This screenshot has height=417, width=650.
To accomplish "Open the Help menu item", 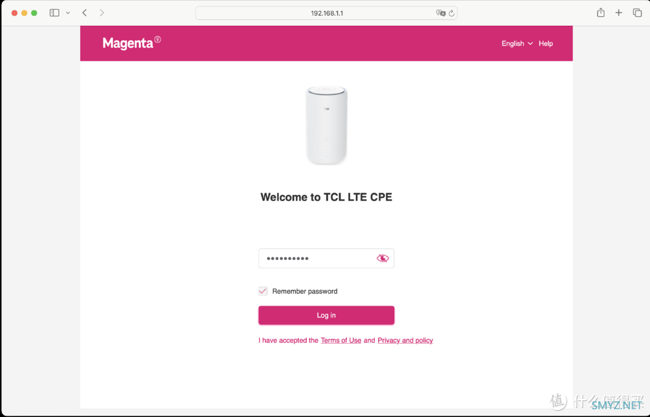I will 545,43.
